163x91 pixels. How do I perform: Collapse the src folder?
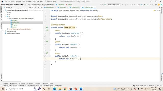tap(5, 16)
